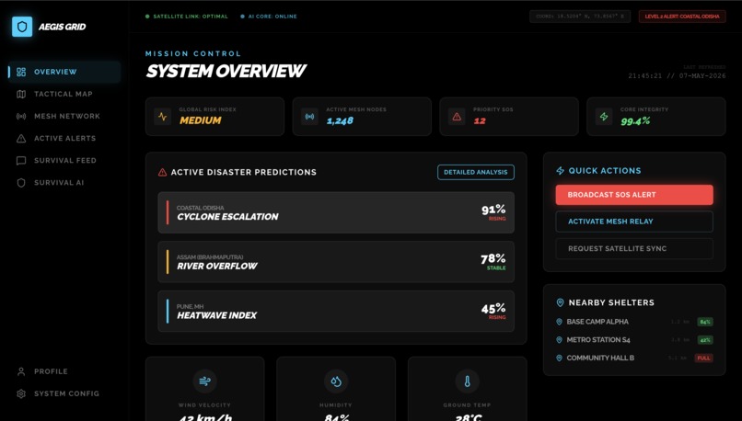Viewport: 742px width, 421px height.
Task: Click the Global Risk Index pulse icon
Action: pos(162,116)
